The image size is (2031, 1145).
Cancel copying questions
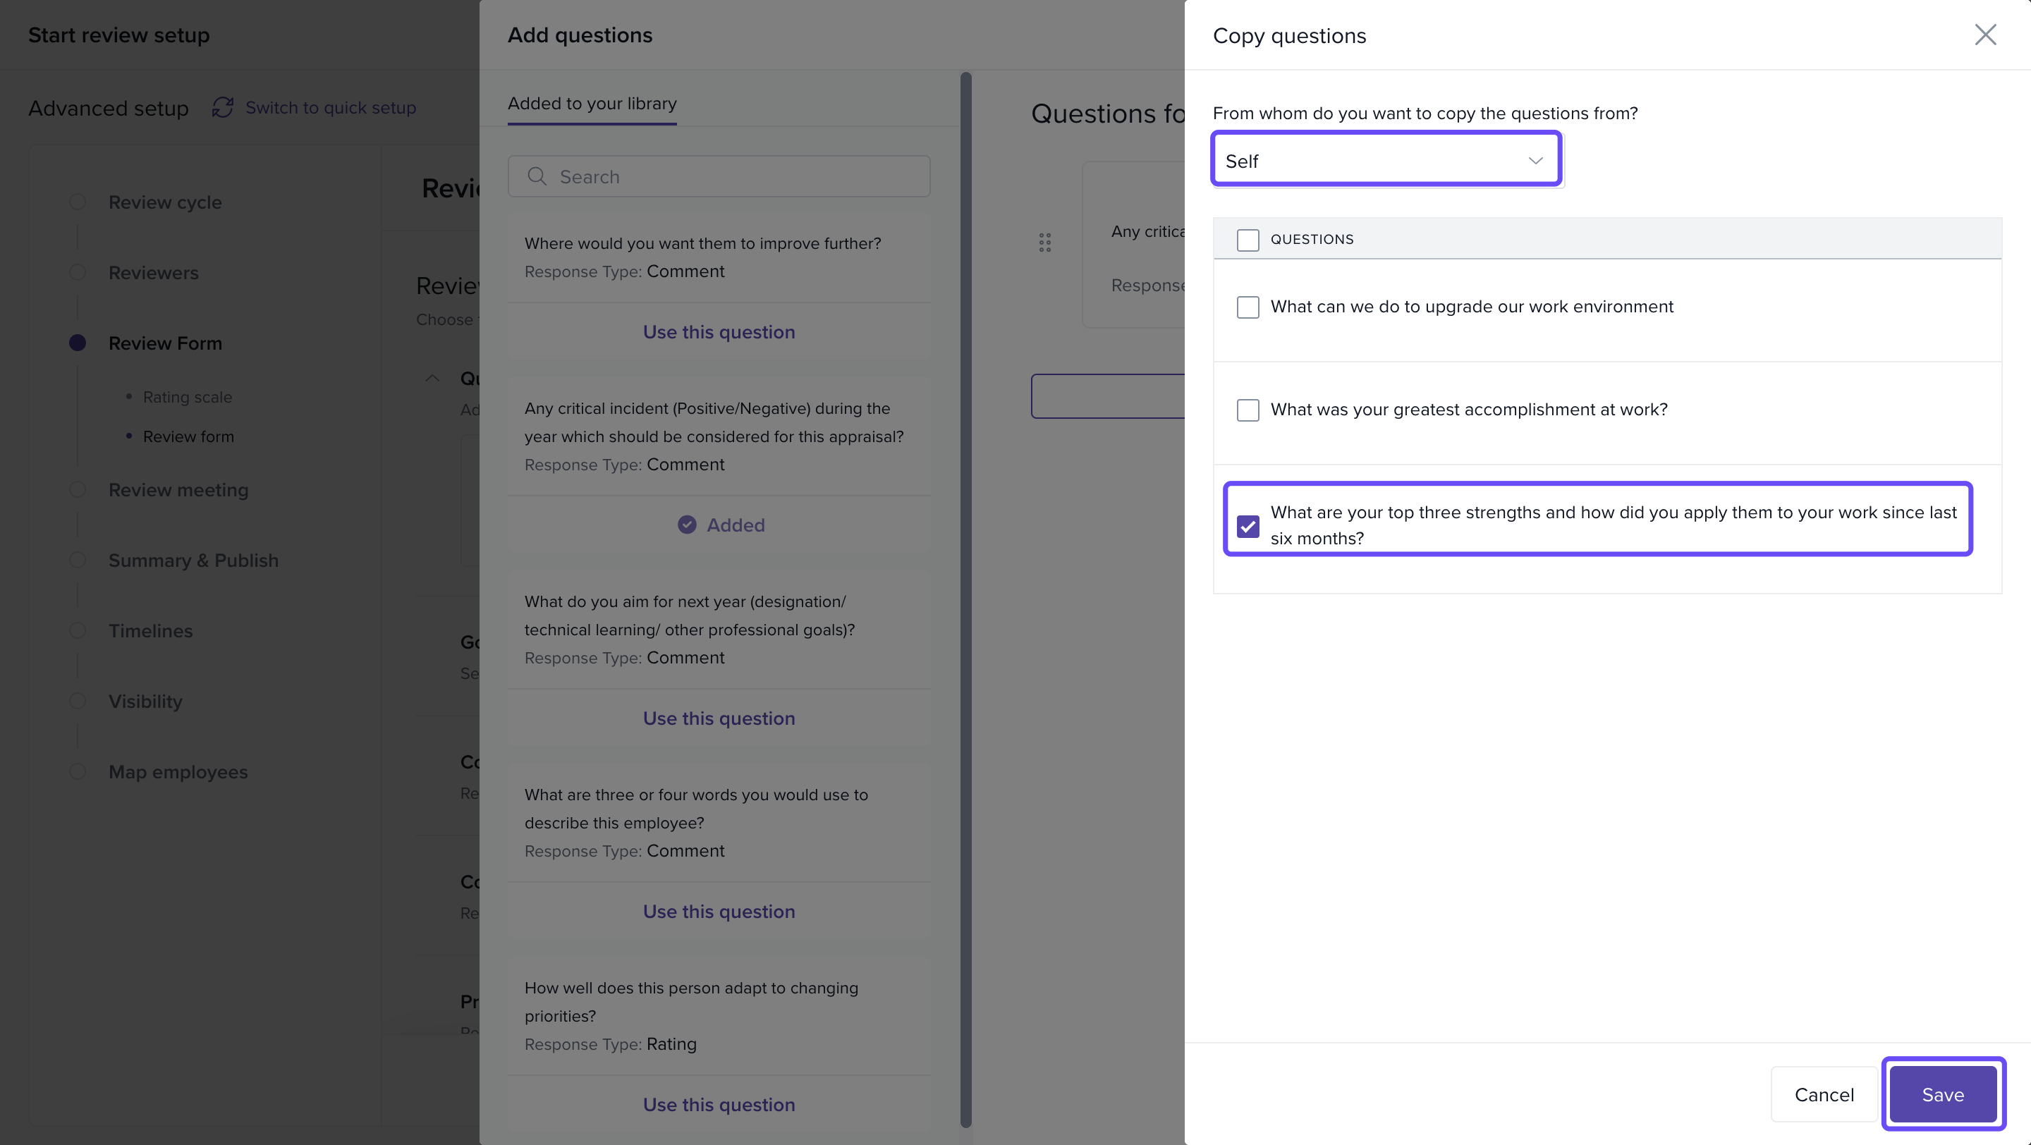point(1824,1094)
